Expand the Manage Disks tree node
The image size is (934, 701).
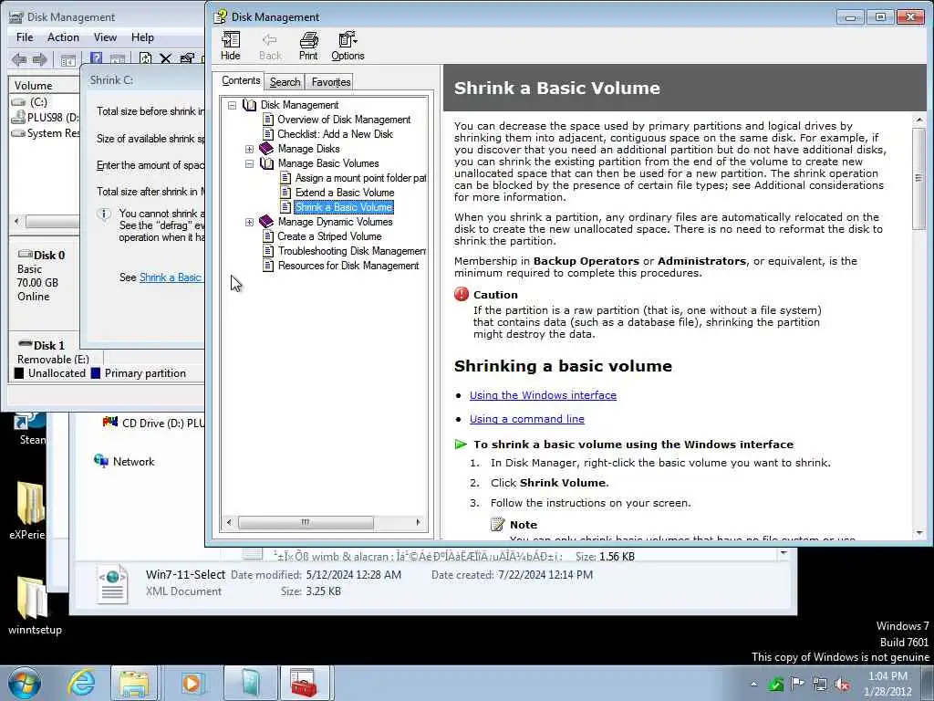point(249,149)
